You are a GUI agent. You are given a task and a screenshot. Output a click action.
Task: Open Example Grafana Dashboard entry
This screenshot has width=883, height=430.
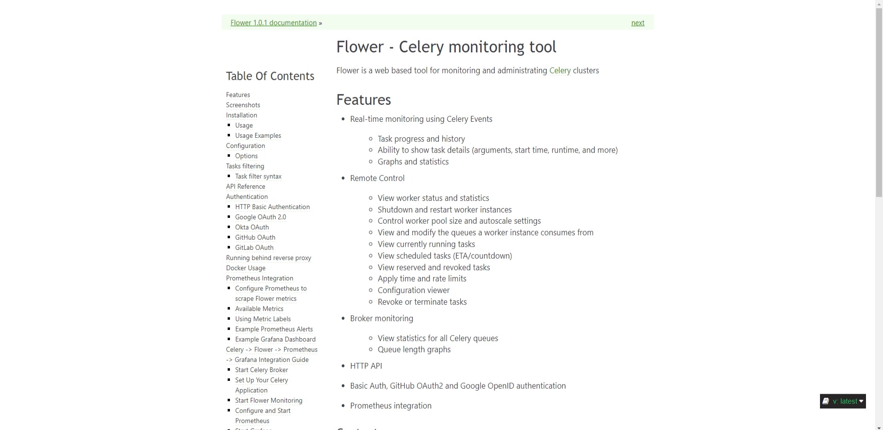[275, 339]
